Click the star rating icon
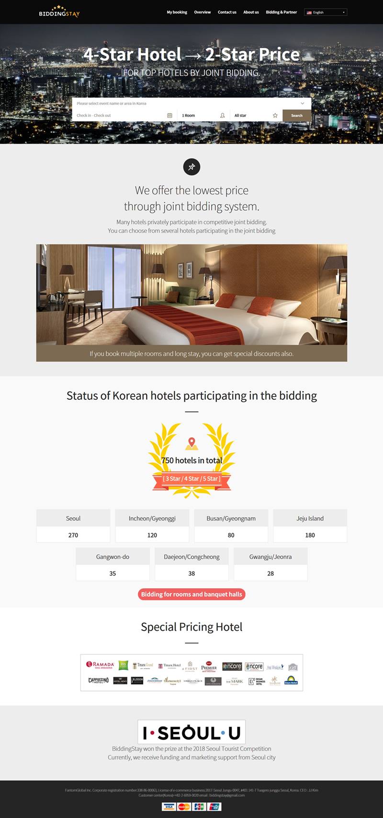383x818 pixels. (275, 116)
